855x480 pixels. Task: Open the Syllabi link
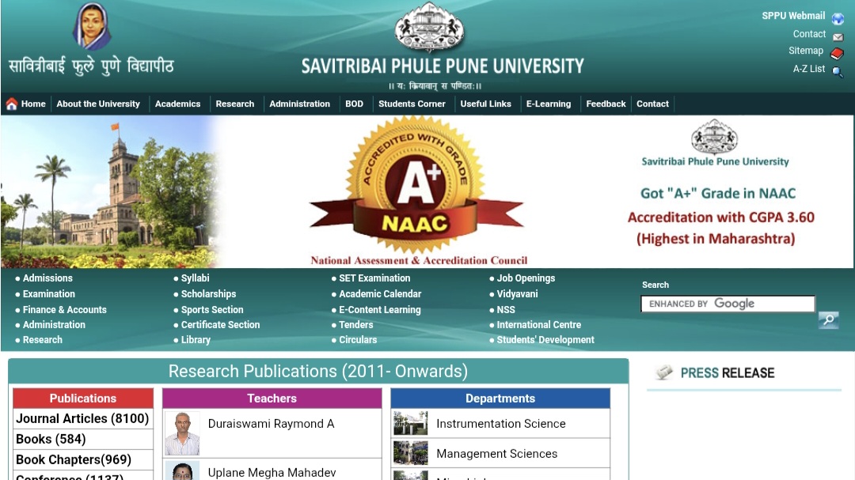pyautogui.click(x=196, y=278)
